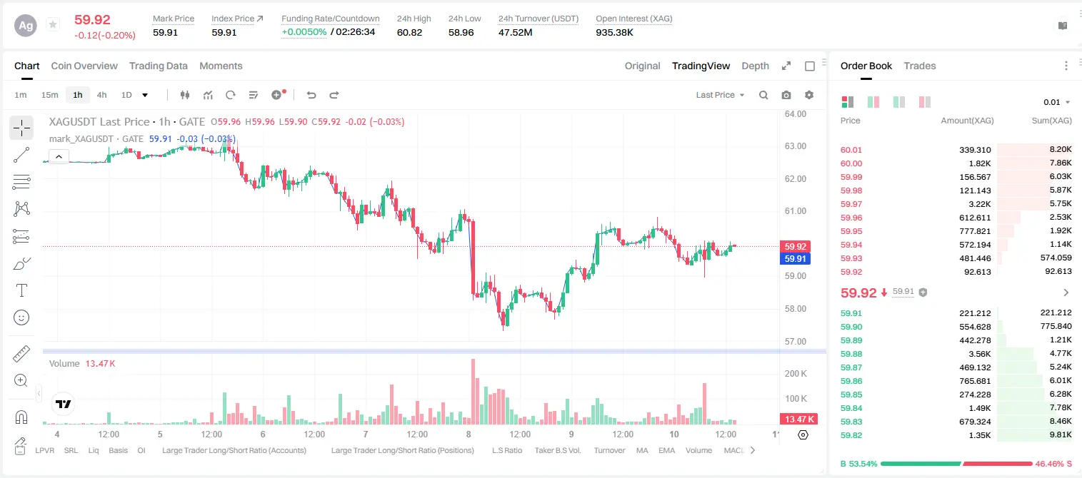Select the ruler measure tool
Image resolution: width=1082 pixels, height=478 pixels.
pyautogui.click(x=21, y=354)
